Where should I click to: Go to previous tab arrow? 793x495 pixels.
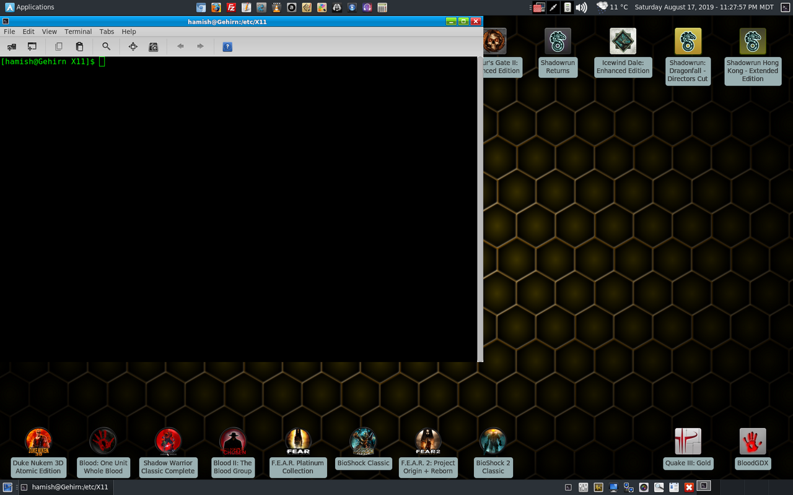(180, 46)
